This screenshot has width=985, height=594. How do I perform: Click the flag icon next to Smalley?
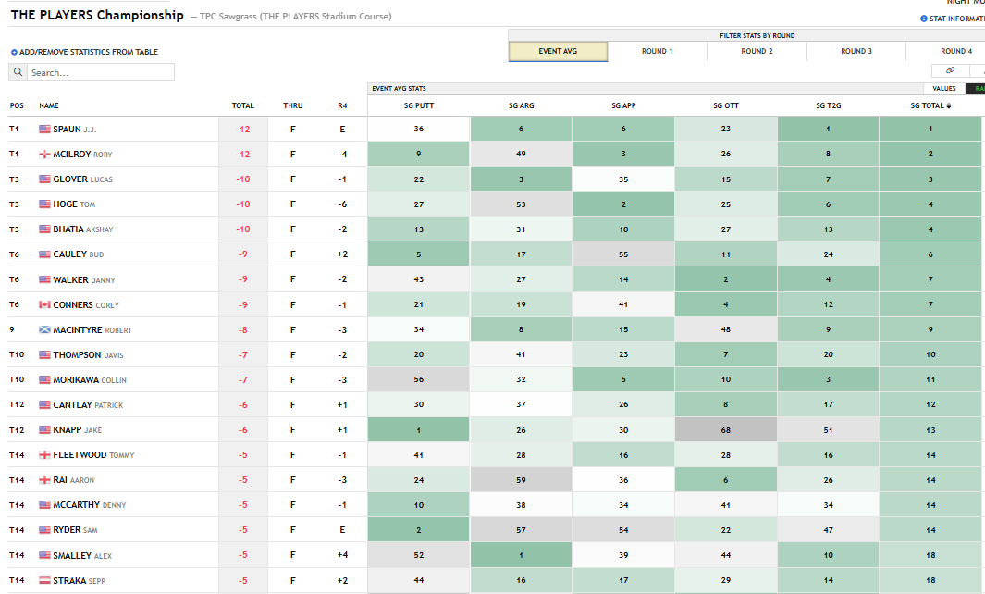[x=44, y=556]
